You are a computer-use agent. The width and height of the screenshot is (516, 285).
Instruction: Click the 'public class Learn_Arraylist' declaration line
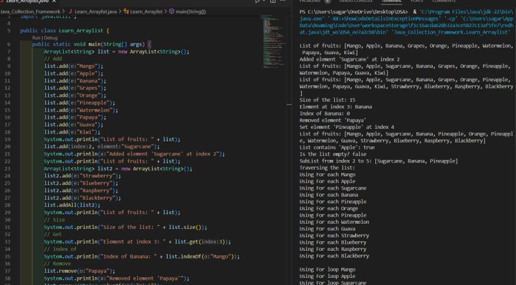click(x=64, y=30)
